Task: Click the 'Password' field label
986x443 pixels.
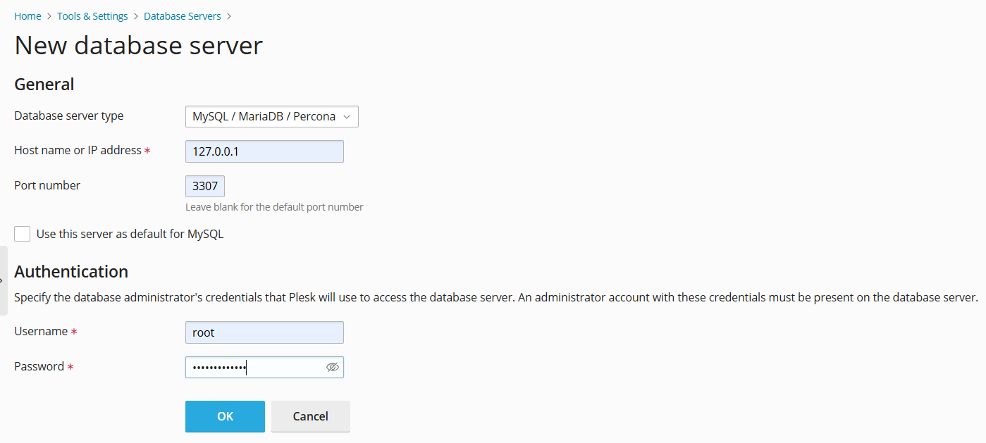Action: [x=39, y=366]
